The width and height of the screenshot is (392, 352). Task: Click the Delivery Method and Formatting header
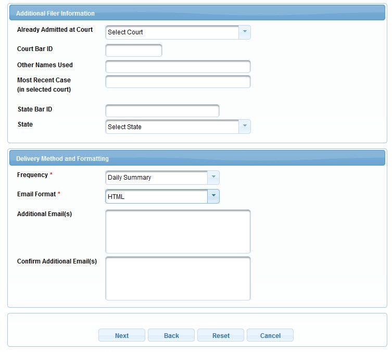click(x=62, y=158)
